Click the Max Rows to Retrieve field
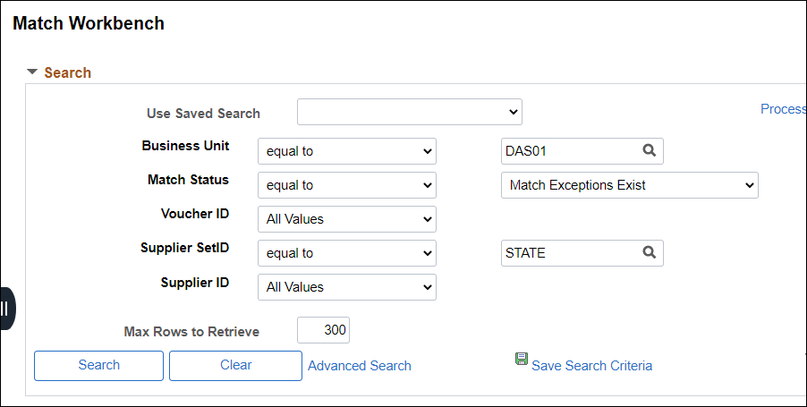This screenshot has width=807, height=407. click(x=323, y=330)
